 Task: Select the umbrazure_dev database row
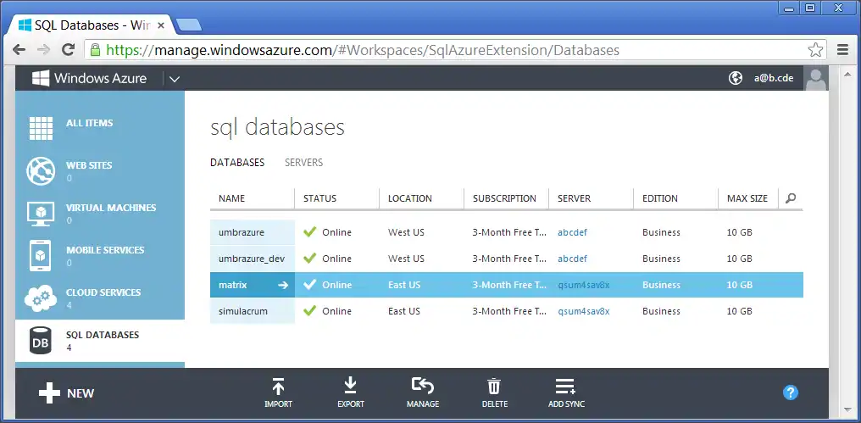pyautogui.click(x=506, y=259)
